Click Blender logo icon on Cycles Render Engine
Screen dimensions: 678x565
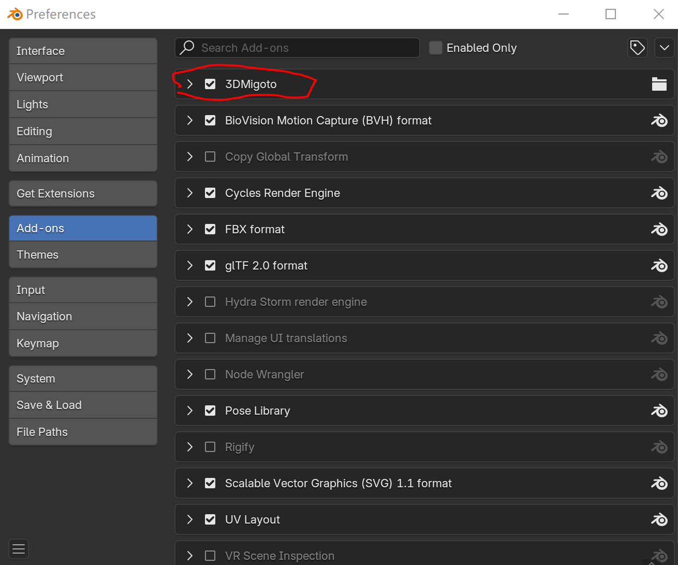659,193
